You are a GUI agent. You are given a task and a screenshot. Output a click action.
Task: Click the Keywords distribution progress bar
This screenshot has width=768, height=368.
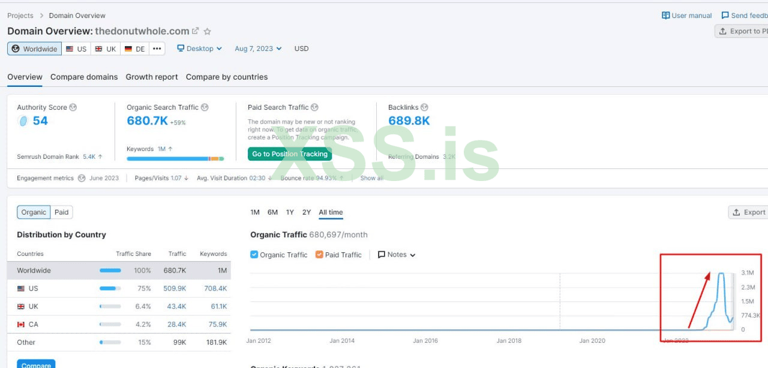175,159
